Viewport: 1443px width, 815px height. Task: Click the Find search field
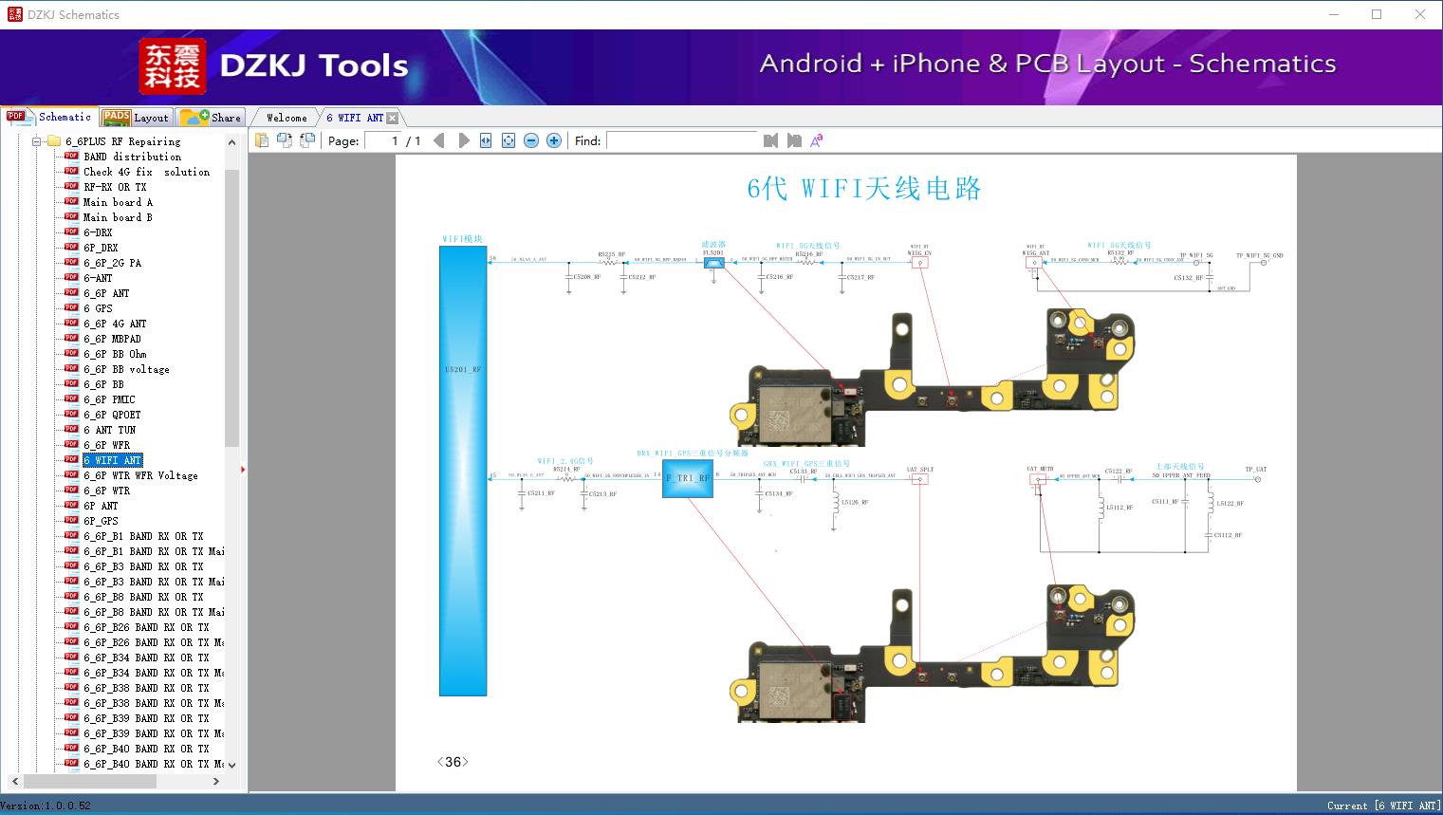click(x=682, y=140)
